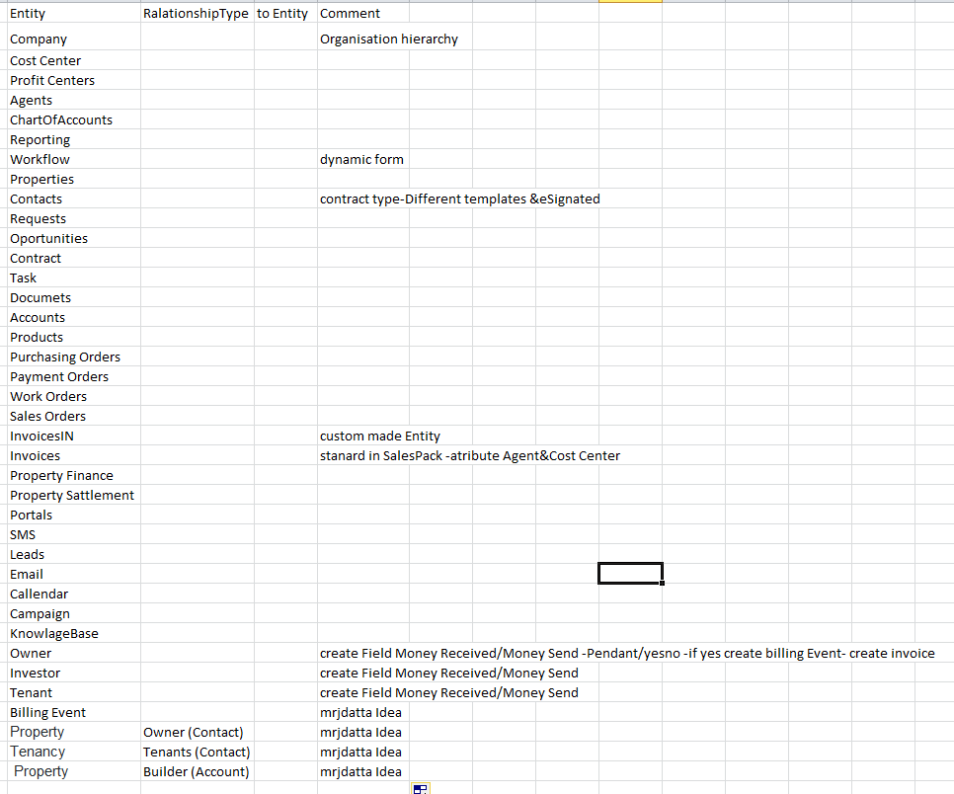Select the 'dynamic form' comment cell

pos(361,160)
